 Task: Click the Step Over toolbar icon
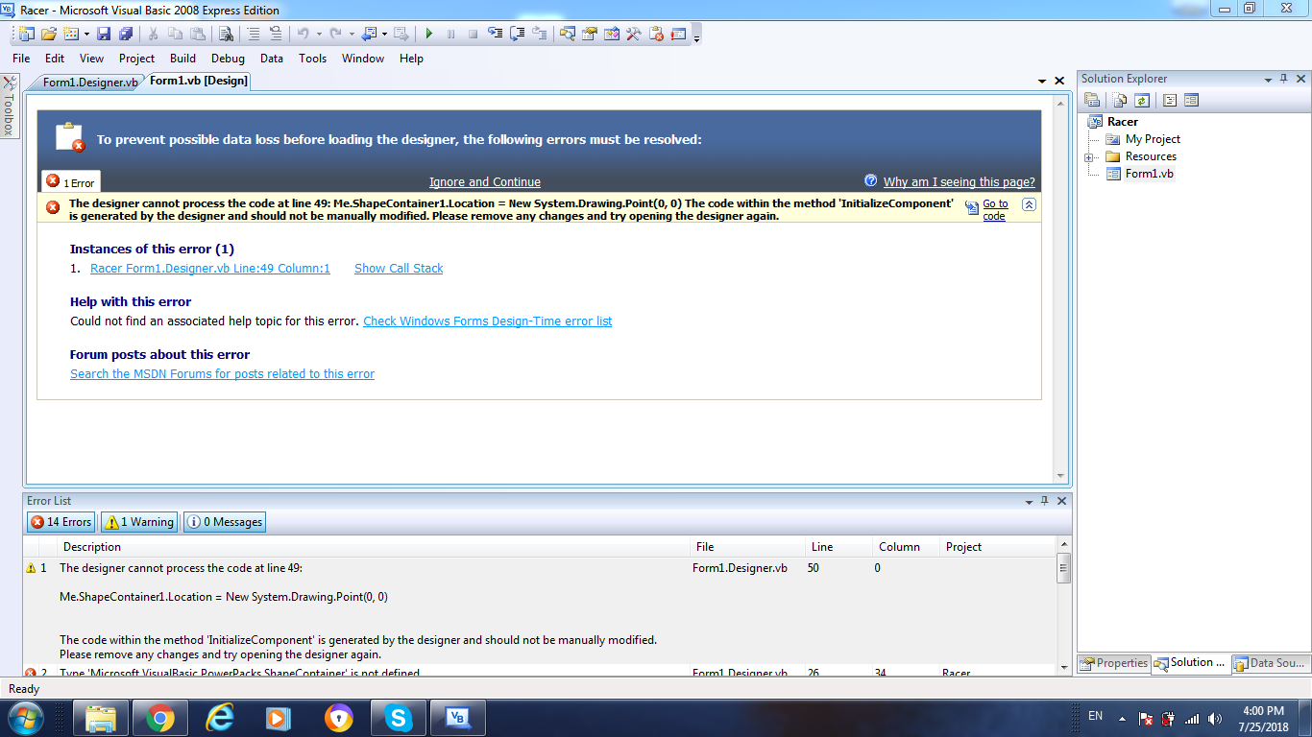click(x=517, y=34)
